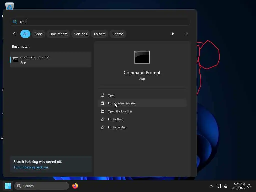The width and height of the screenshot is (256, 192).
Task: Click the shield icon for Run as administrator
Action: pos(103,103)
